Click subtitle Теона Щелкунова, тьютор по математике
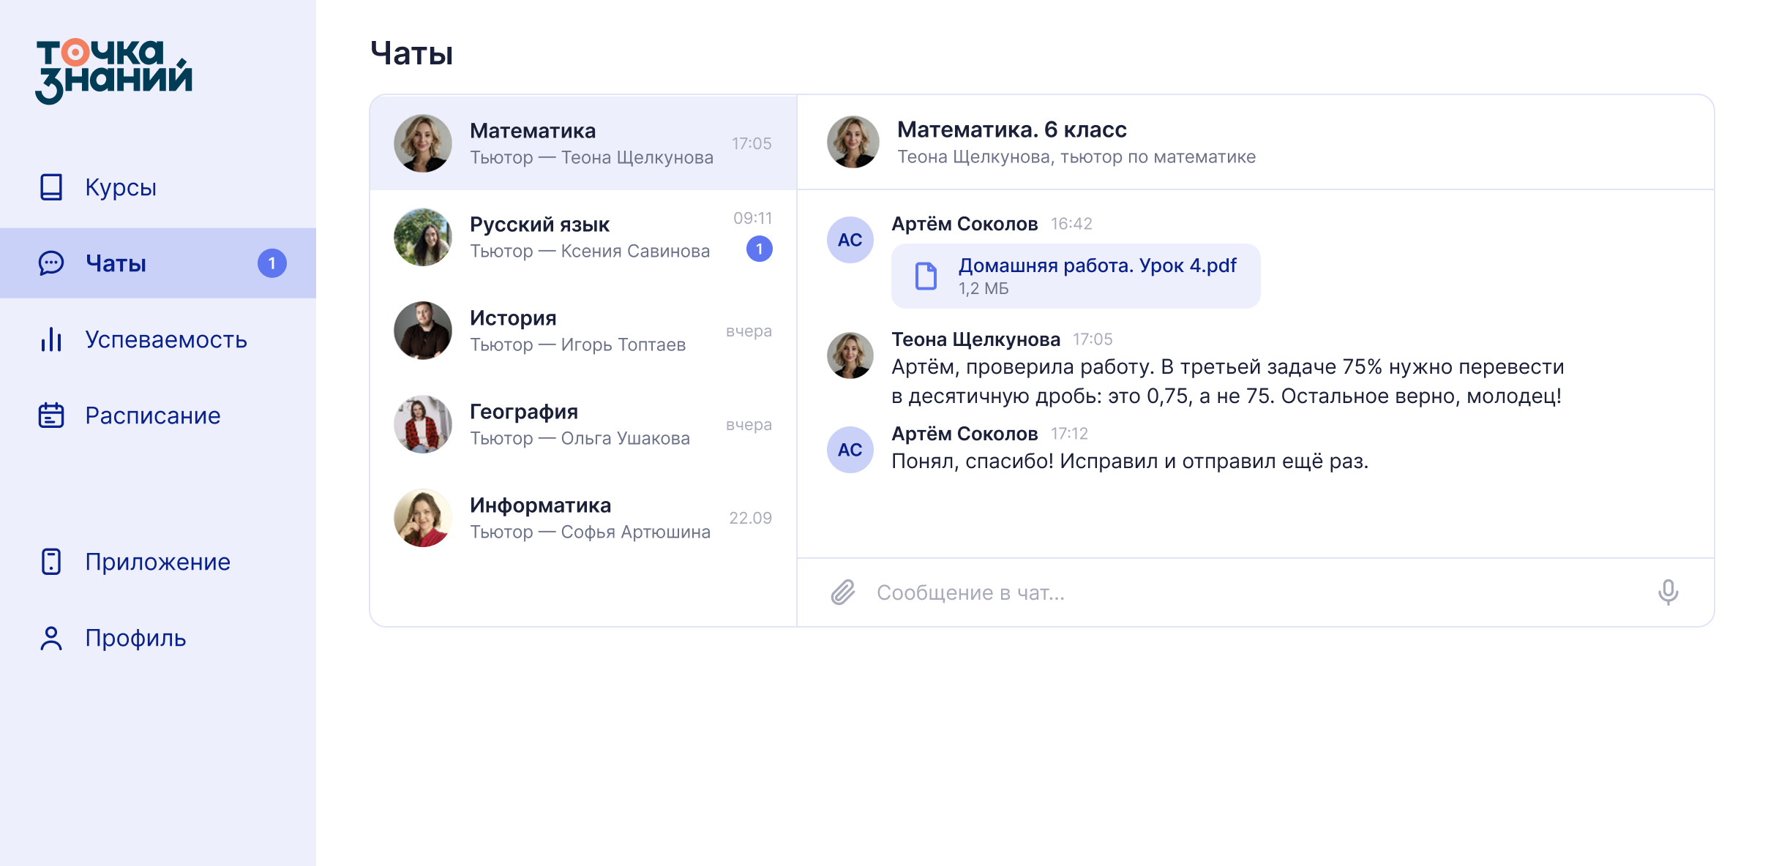The image size is (1768, 866). [1076, 157]
